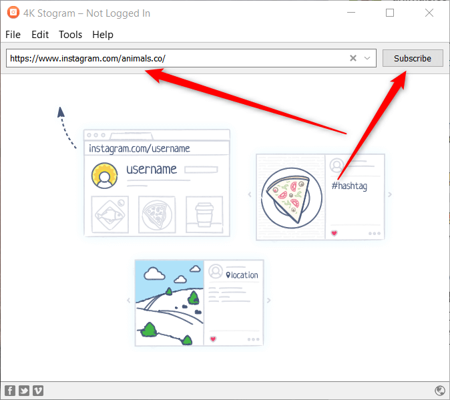Open the Vimeo icon in status bar
Viewport: 450px width, 400px height.
pyautogui.click(x=38, y=391)
